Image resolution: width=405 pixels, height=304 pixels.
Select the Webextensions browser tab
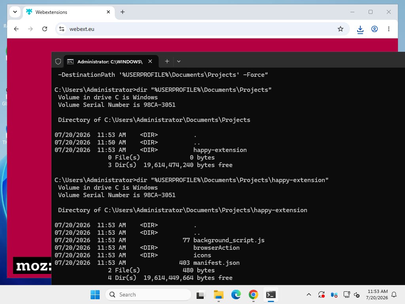coord(69,12)
